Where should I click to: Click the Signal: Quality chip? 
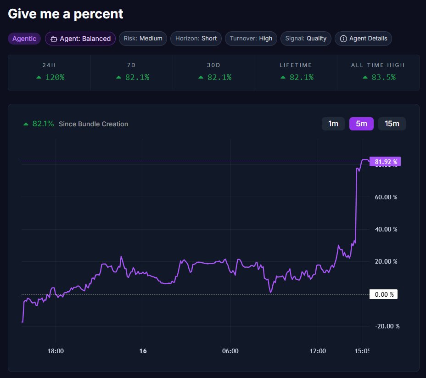[x=306, y=39]
